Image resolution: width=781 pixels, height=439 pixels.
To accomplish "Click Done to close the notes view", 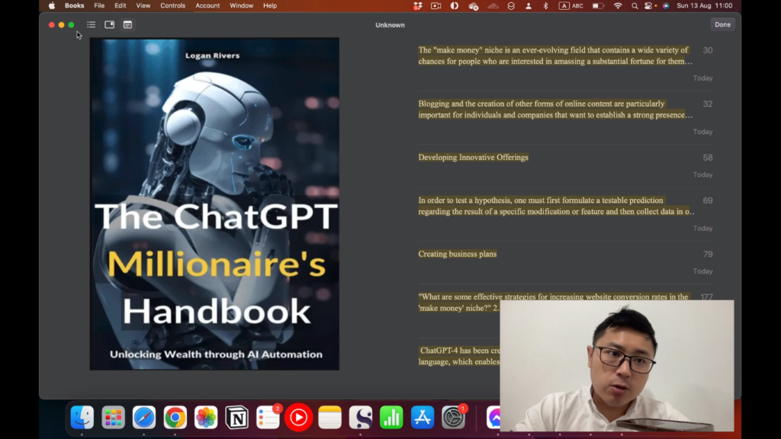I will 722,24.
